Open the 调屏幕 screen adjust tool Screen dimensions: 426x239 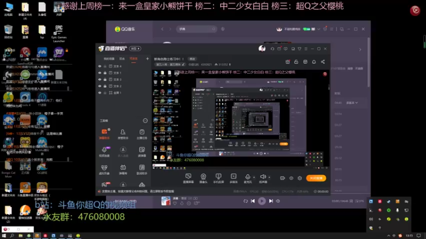(142, 152)
